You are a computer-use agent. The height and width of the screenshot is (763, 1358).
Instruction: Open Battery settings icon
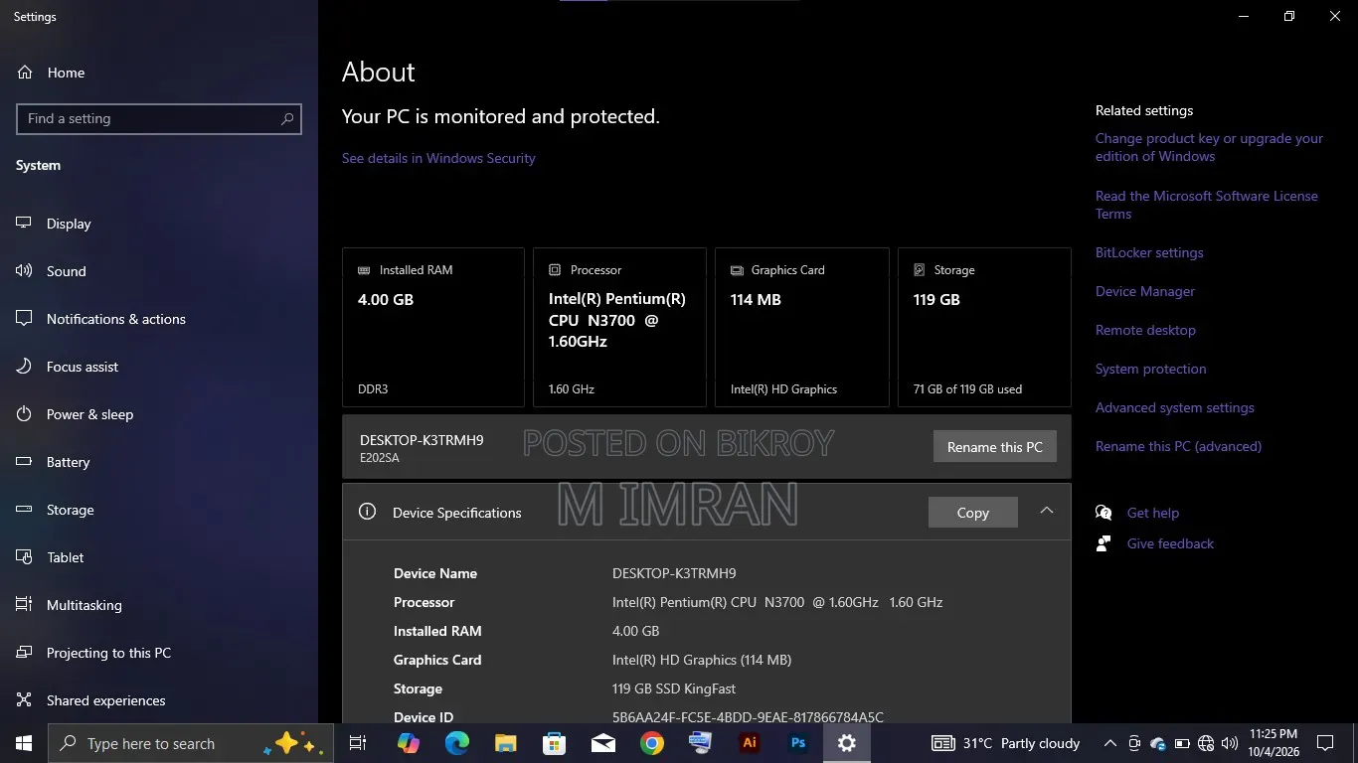pos(25,462)
